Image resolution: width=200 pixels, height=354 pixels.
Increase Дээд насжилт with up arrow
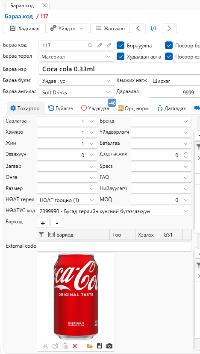[x=186, y=153]
